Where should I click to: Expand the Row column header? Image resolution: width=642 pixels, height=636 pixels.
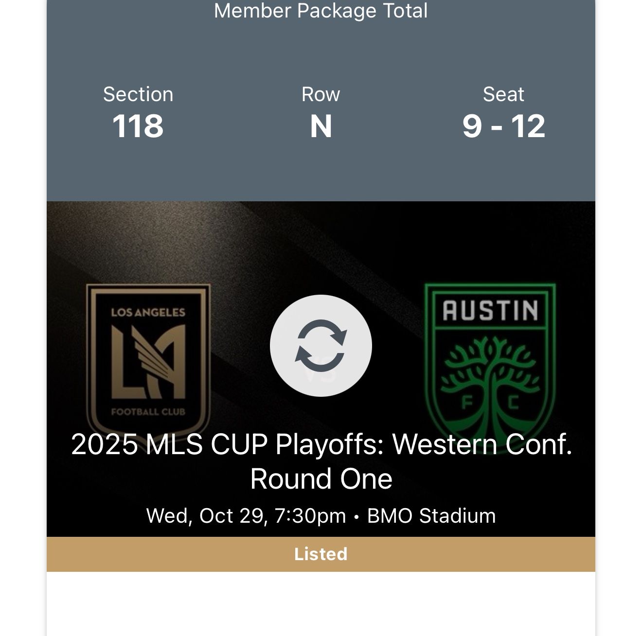321,95
